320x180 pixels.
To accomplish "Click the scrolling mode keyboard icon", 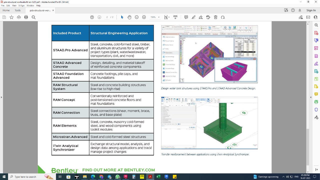I will tap(175, 17).
